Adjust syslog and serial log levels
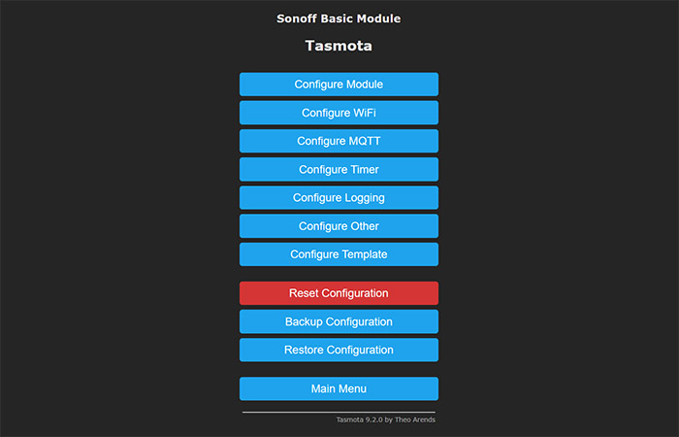 click(x=339, y=198)
